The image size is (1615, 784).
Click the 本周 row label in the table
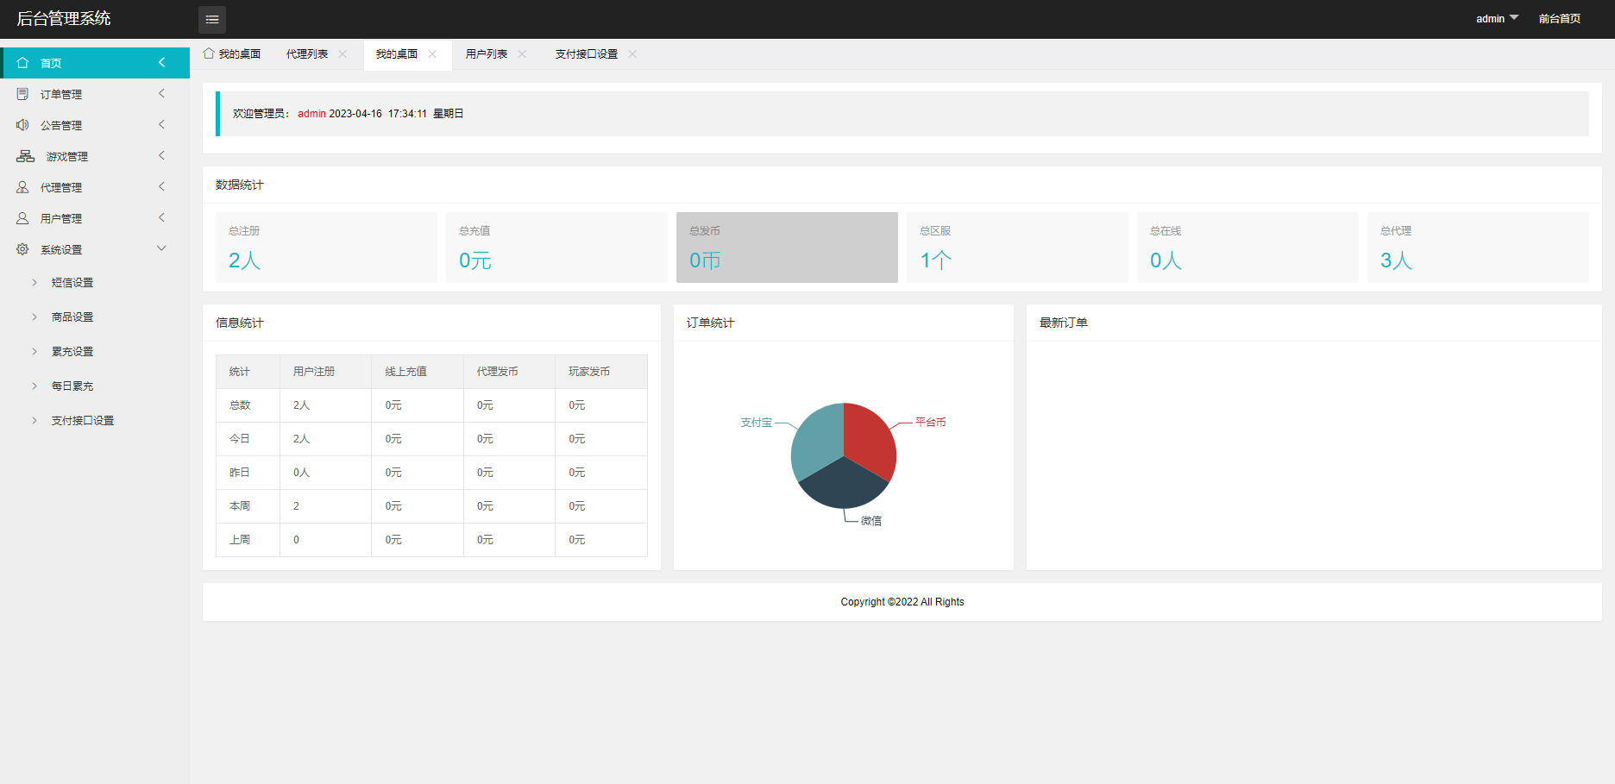click(x=240, y=506)
